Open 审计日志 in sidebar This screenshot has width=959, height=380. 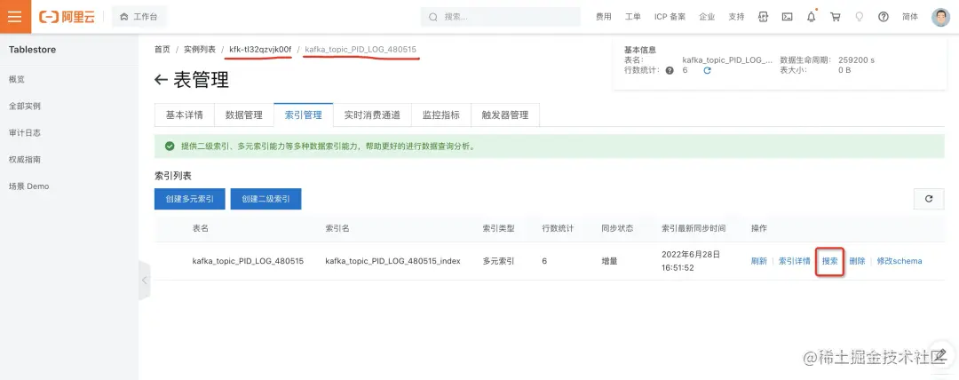pos(25,133)
